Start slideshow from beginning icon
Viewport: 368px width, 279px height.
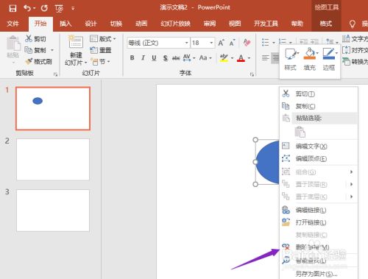(59, 9)
